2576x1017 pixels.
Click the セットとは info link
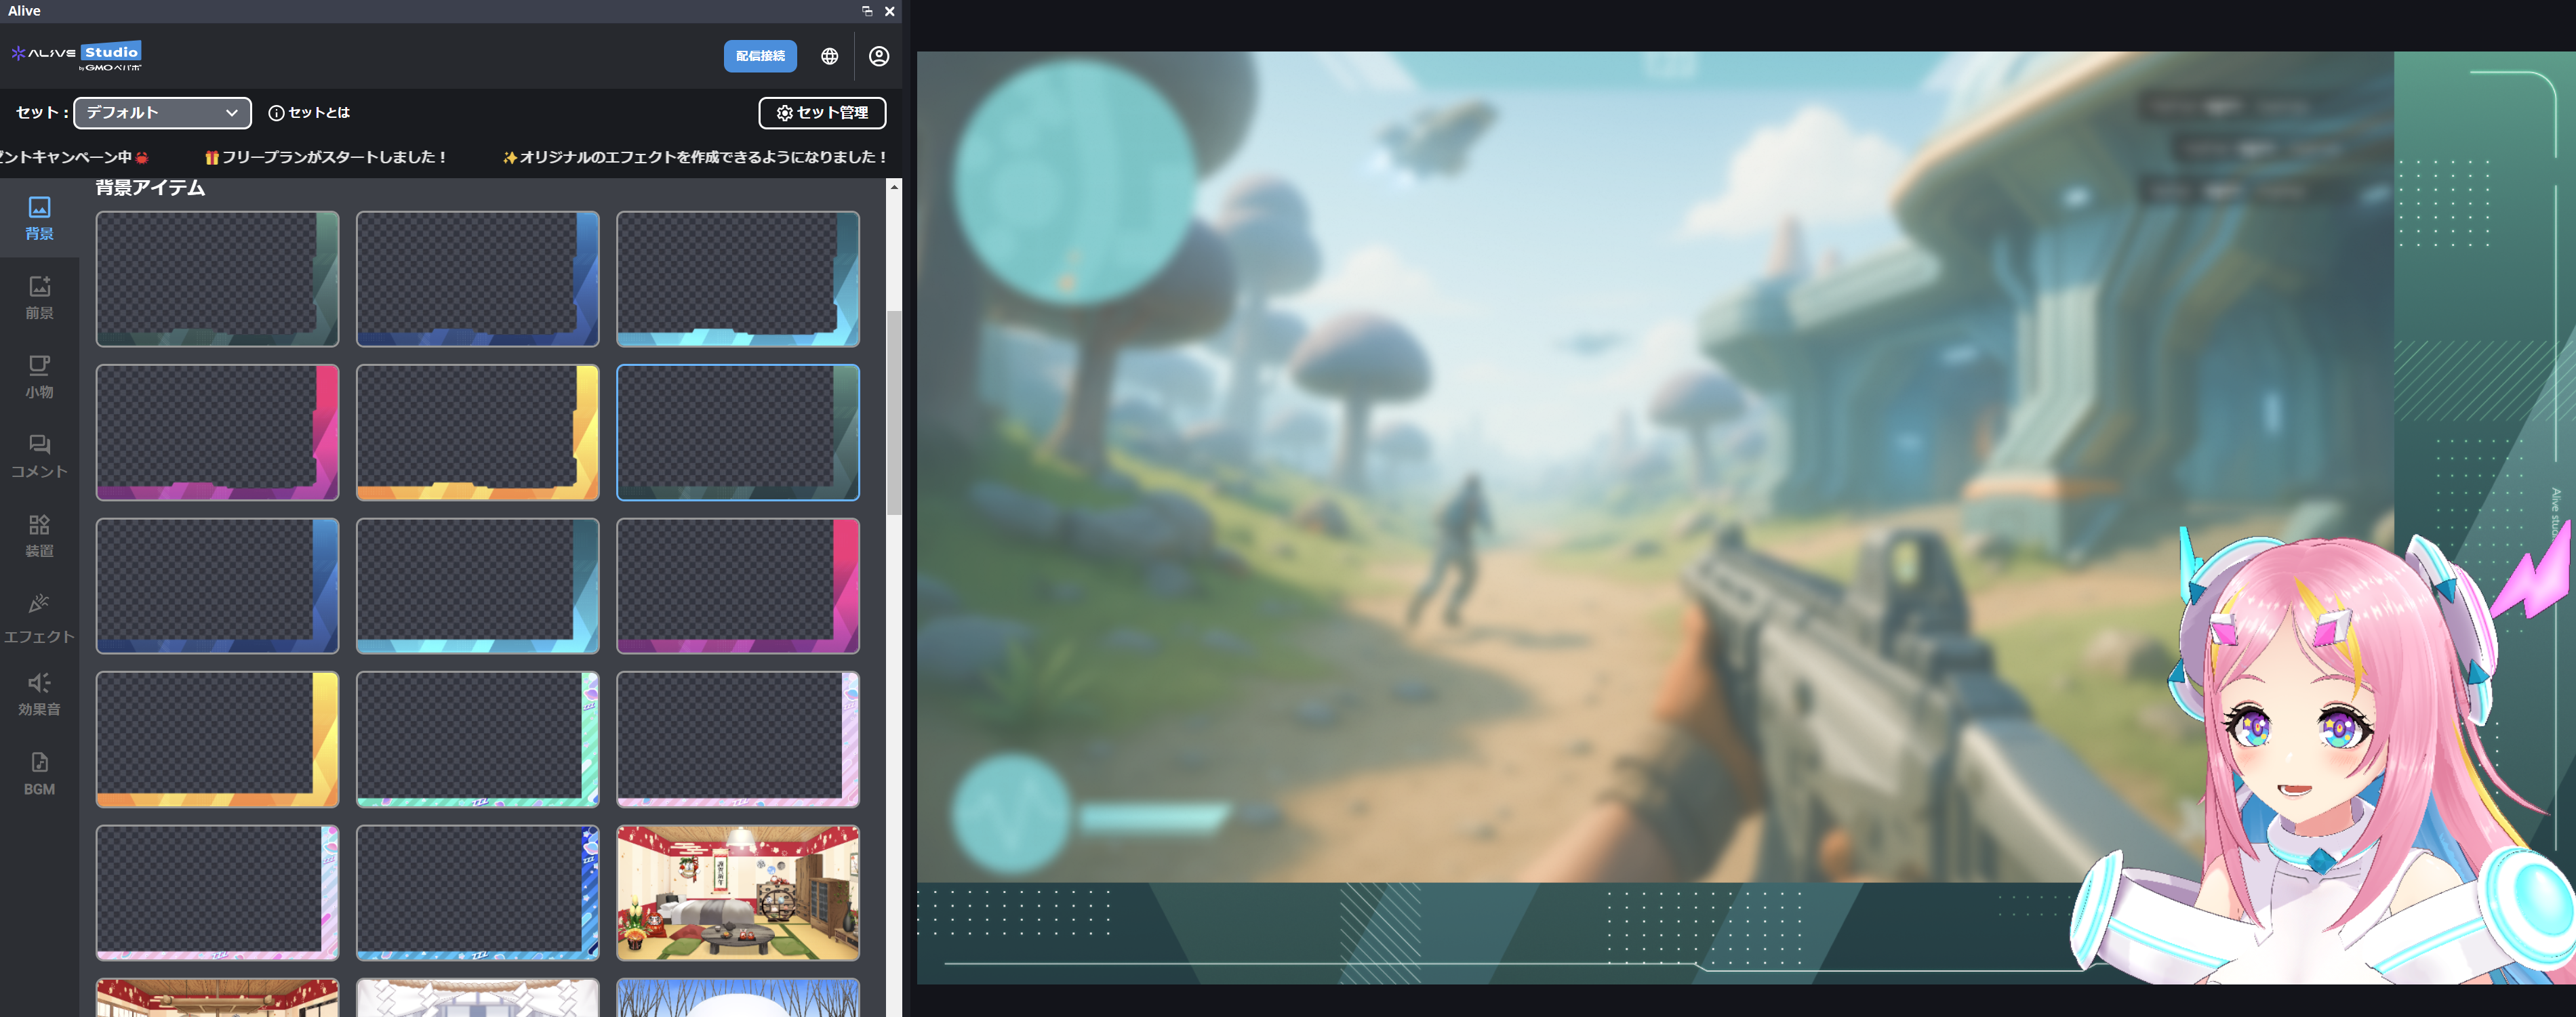point(310,113)
